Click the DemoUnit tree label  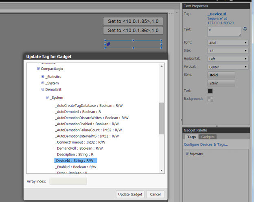coord(53,89)
